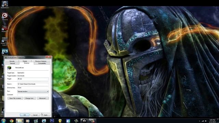Screen dimensions: 219x123
Task: Click into the Shortcut key field
Action: [x=33, y=88]
